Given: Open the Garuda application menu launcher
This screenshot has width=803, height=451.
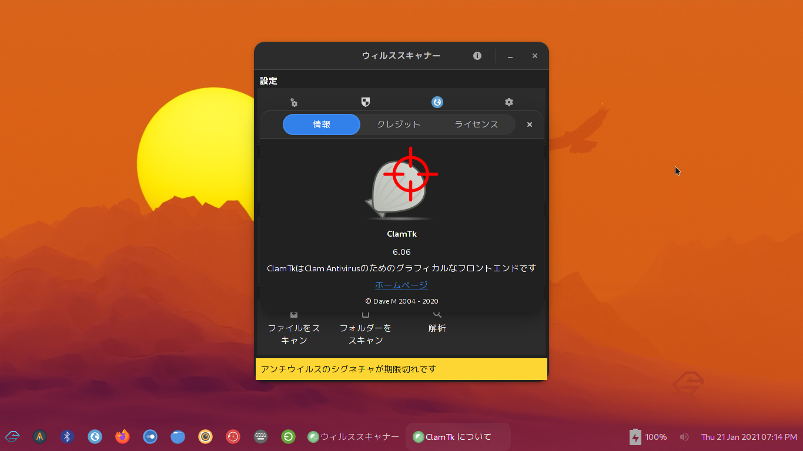Looking at the screenshot, I should [12, 436].
